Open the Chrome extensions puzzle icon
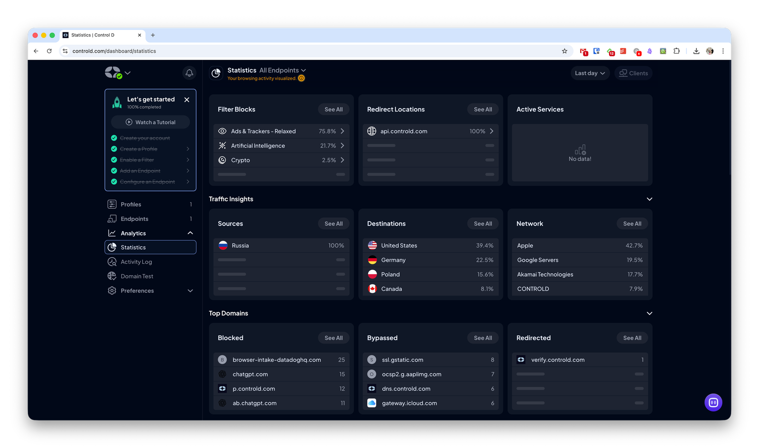Image resolution: width=759 pixels, height=448 pixels. point(676,51)
